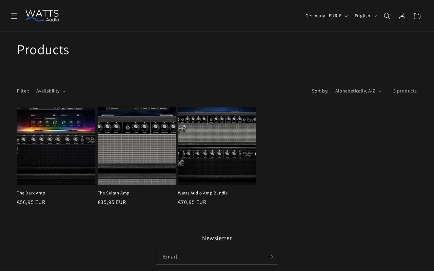
Task: Click the Watts Audio logo
Action: click(x=42, y=16)
